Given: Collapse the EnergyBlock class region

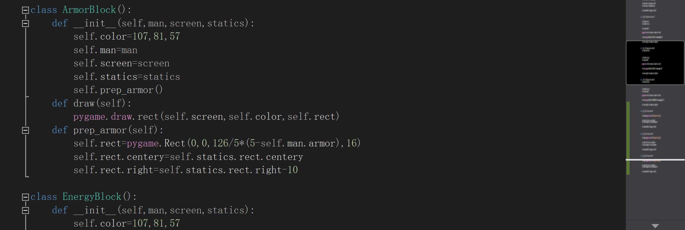Looking at the screenshot, I should [25, 197].
